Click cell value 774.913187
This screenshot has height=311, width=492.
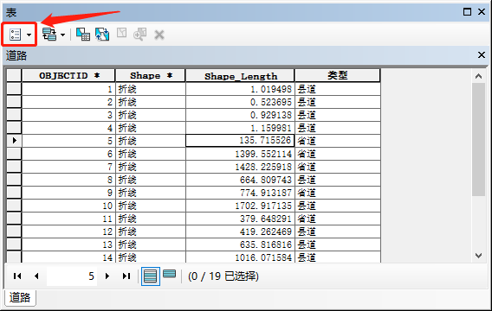(x=240, y=193)
